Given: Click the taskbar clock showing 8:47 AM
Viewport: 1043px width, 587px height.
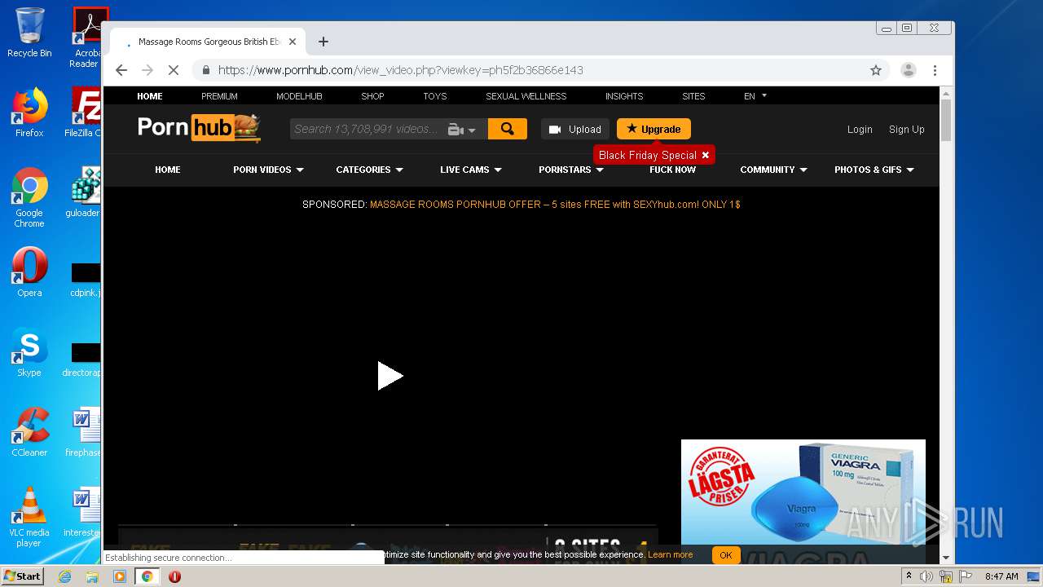Looking at the screenshot, I should [1001, 576].
